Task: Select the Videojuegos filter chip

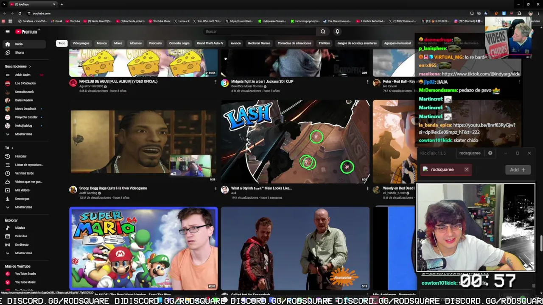Action: tap(81, 43)
